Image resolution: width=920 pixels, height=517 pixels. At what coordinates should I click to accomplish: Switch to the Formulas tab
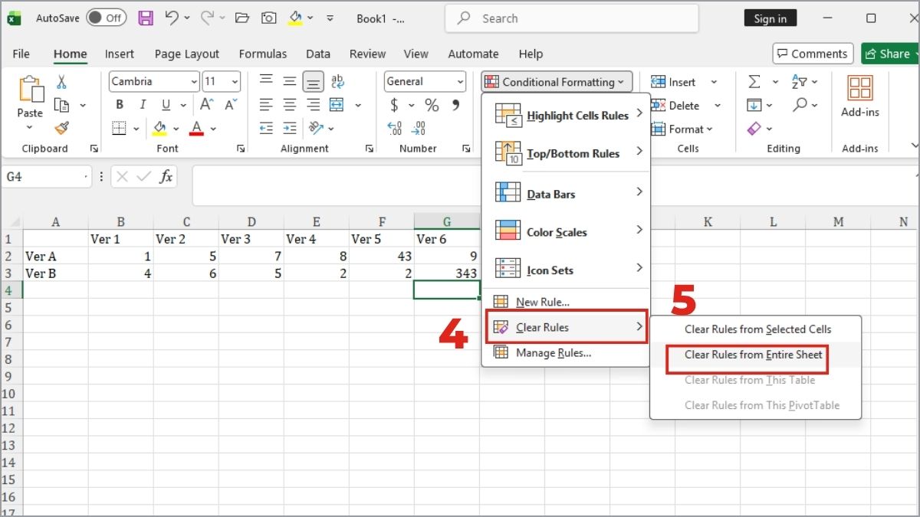263,54
